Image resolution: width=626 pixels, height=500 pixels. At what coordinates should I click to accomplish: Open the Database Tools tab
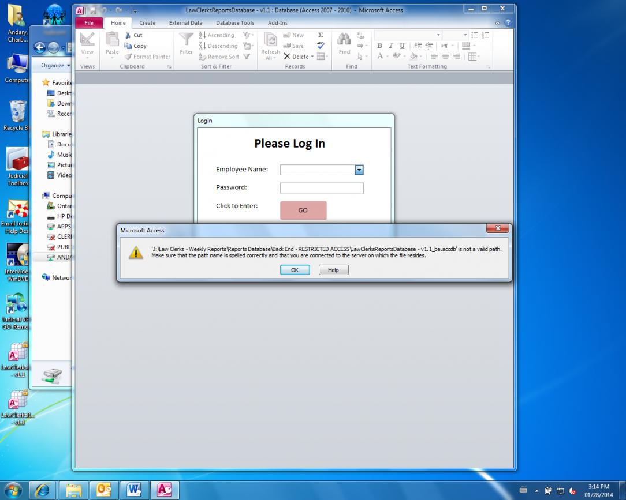(x=235, y=23)
